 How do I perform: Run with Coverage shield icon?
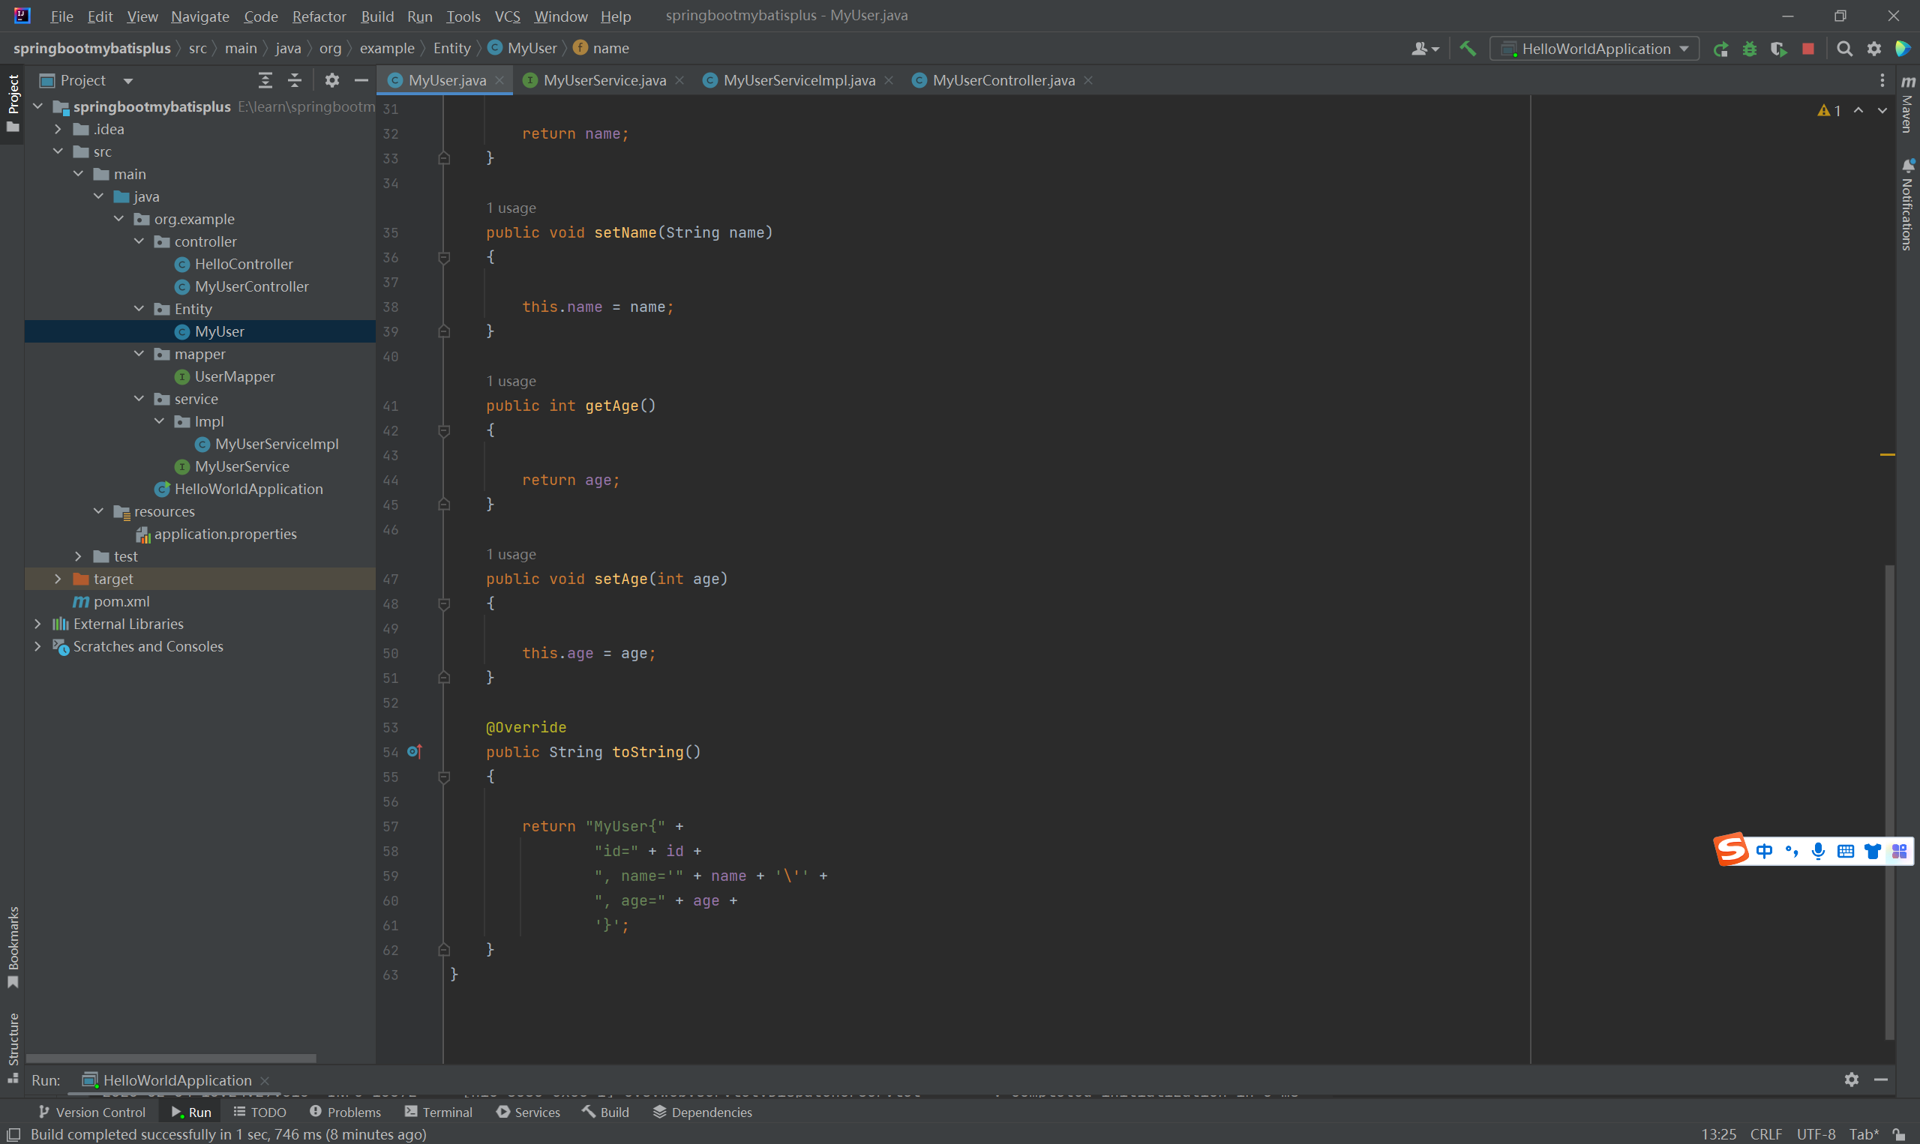(x=1778, y=49)
